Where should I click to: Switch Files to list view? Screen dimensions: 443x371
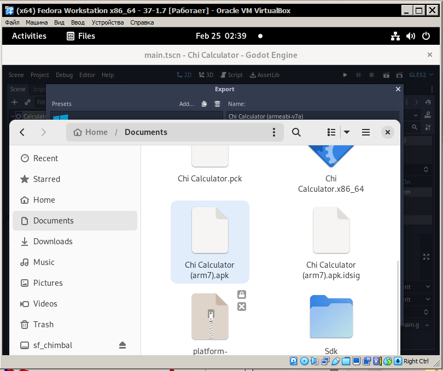(331, 132)
